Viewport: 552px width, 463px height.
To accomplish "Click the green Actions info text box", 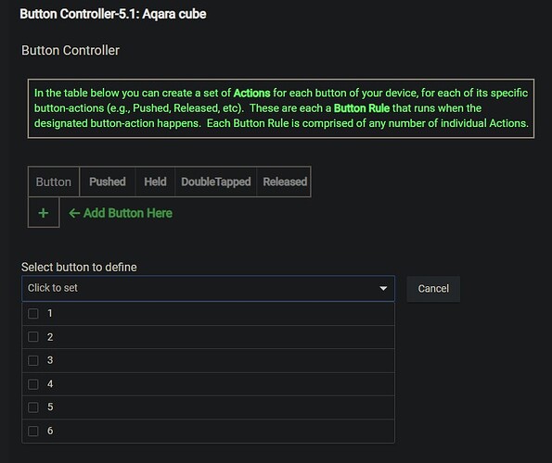I will point(281,108).
